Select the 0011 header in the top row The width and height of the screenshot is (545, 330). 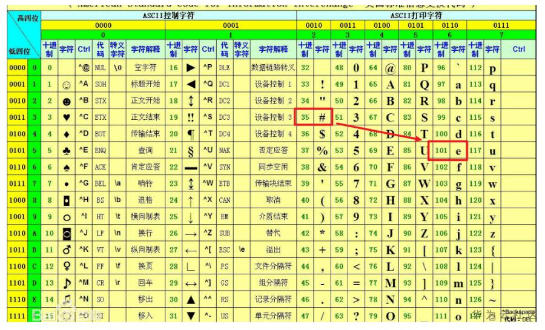[348, 25]
